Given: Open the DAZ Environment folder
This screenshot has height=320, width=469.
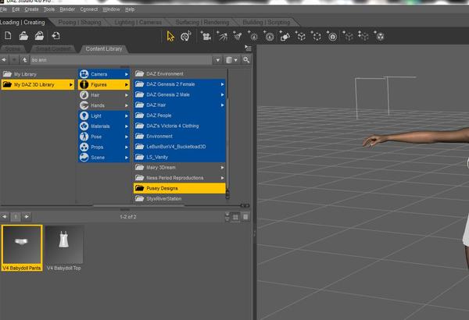Looking at the screenshot, I should [x=180, y=74].
